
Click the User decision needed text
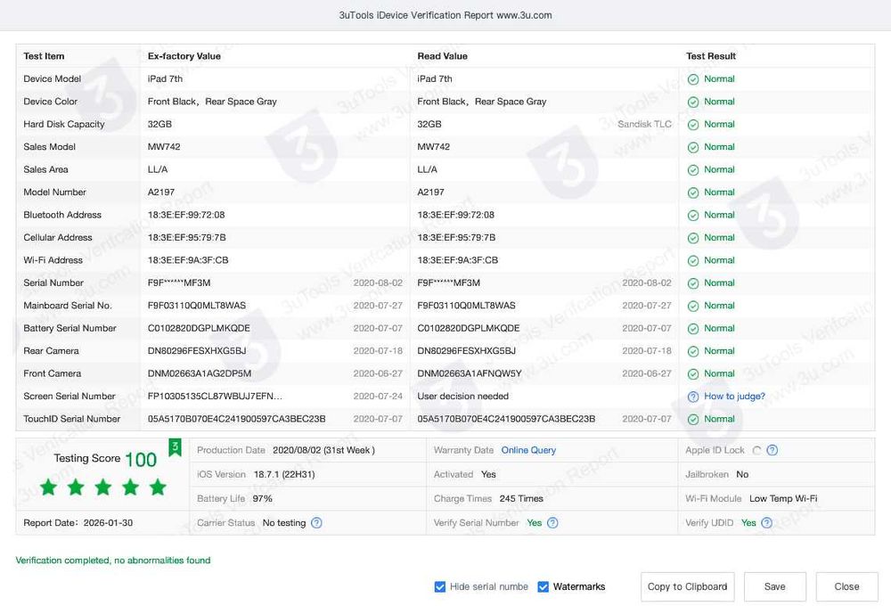click(462, 397)
